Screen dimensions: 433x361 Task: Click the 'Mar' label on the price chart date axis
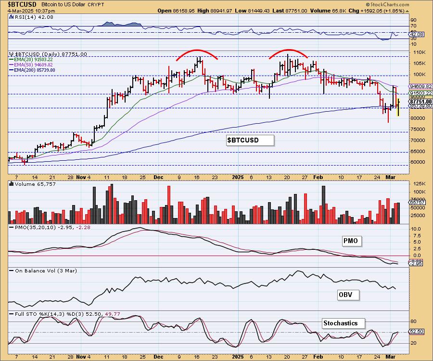(390, 177)
